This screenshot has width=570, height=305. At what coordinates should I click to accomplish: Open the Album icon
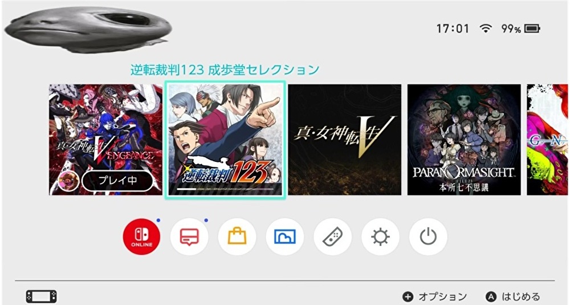click(284, 237)
